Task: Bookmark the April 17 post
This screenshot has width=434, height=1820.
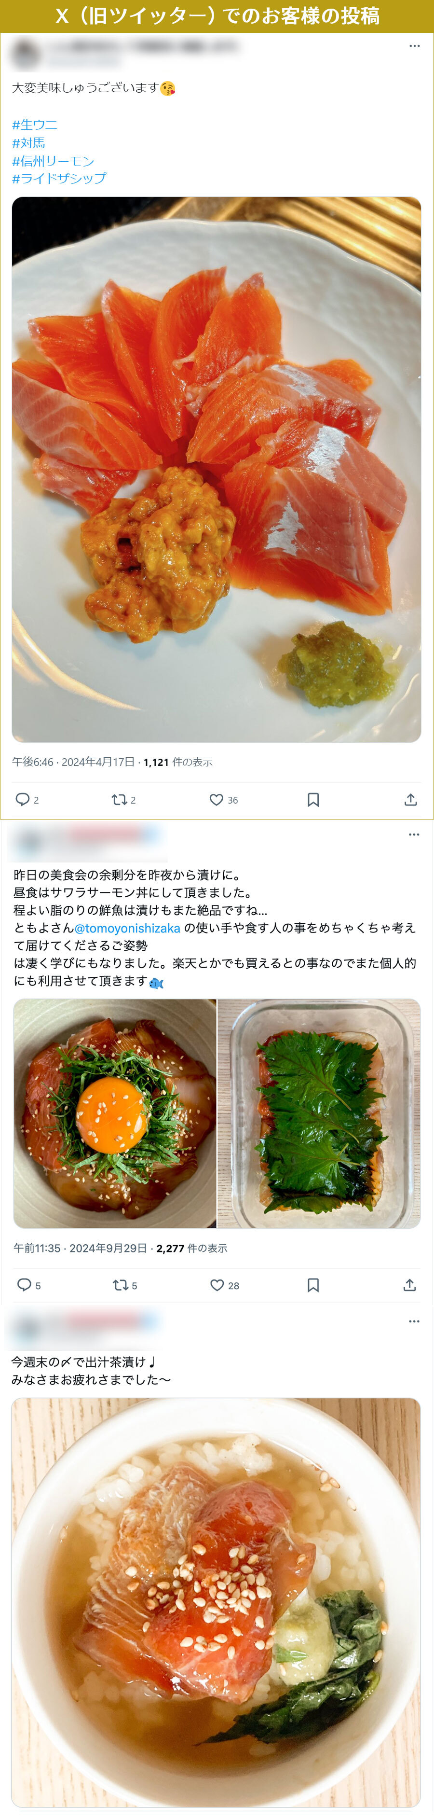Action: click(313, 799)
